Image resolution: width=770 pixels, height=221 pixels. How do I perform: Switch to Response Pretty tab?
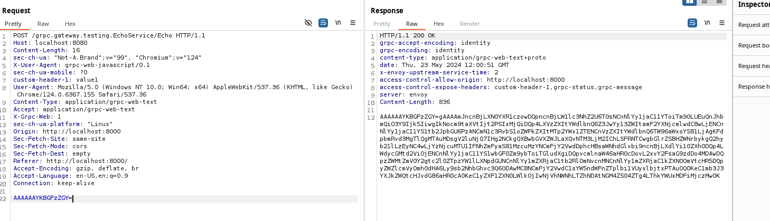coord(382,24)
